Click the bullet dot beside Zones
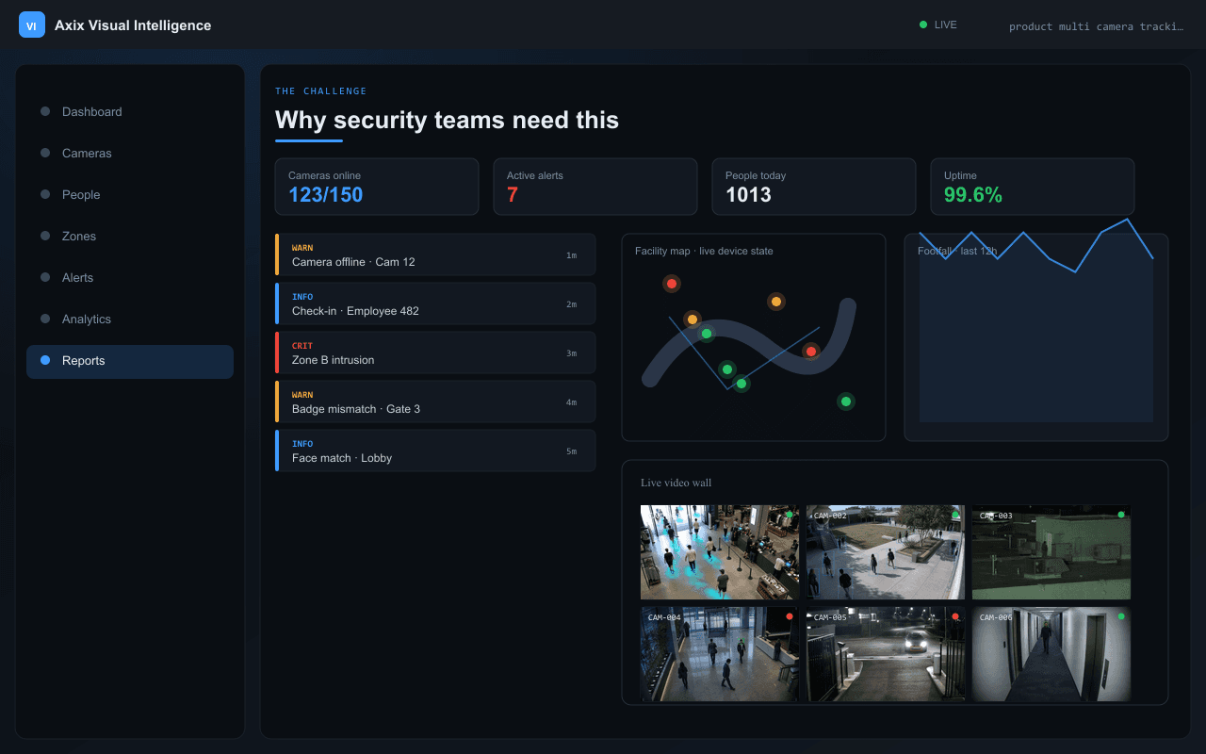This screenshot has width=1206, height=754. [45, 236]
